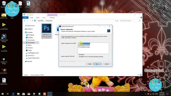This screenshot has height=96, width=171.
Task: Enable the Photoshop Presets component
Action: (79, 47)
